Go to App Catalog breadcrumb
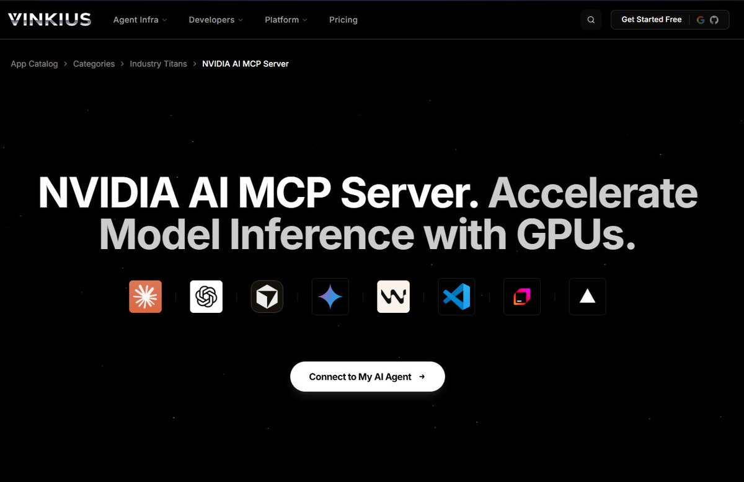The height and width of the screenshot is (482, 744). (x=34, y=64)
